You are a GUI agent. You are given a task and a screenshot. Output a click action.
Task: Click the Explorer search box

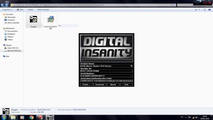coord(185,5)
